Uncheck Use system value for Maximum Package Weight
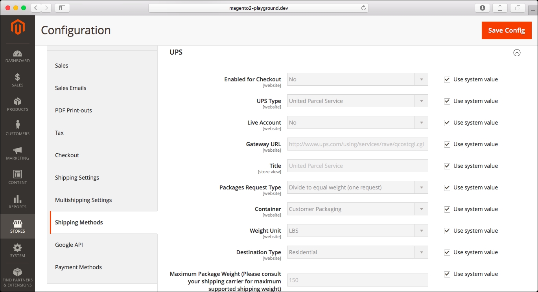The width and height of the screenshot is (538, 292). coord(447,274)
